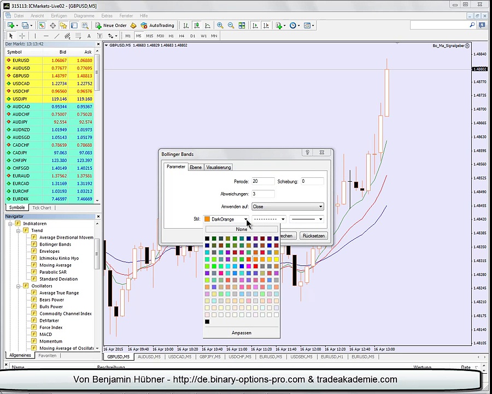Screen dimensions: 492x394
Task: Choose None in the color picker
Action: pos(241,229)
